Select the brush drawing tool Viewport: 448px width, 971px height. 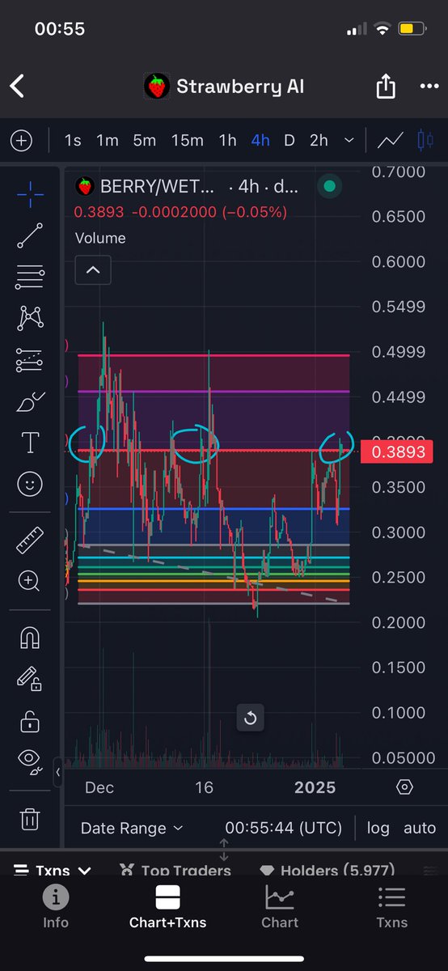point(30,401)
